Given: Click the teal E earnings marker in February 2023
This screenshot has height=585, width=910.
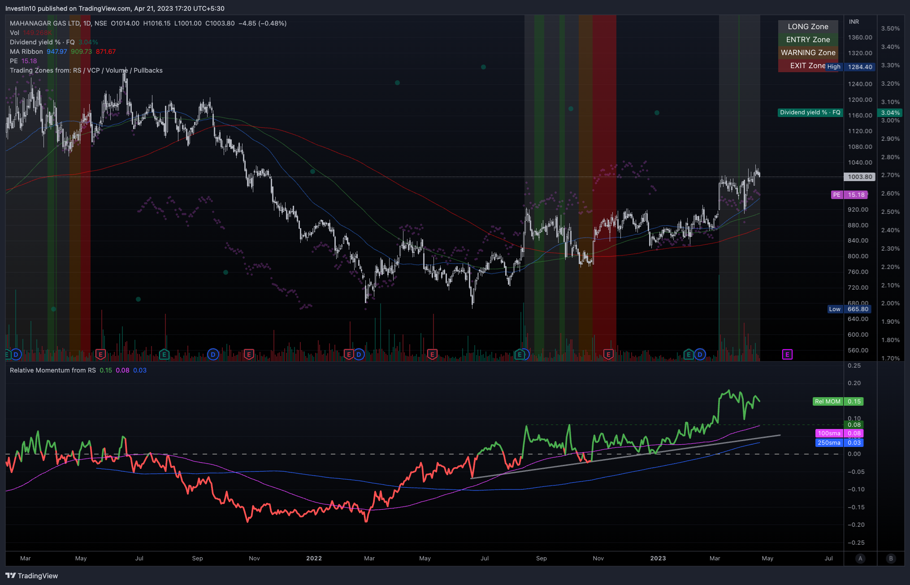Looking at the screenshot, I should [689, 355].
